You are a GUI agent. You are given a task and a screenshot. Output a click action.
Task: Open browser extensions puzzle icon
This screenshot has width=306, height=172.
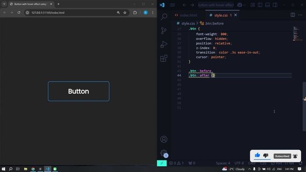[x=135, y=12]
